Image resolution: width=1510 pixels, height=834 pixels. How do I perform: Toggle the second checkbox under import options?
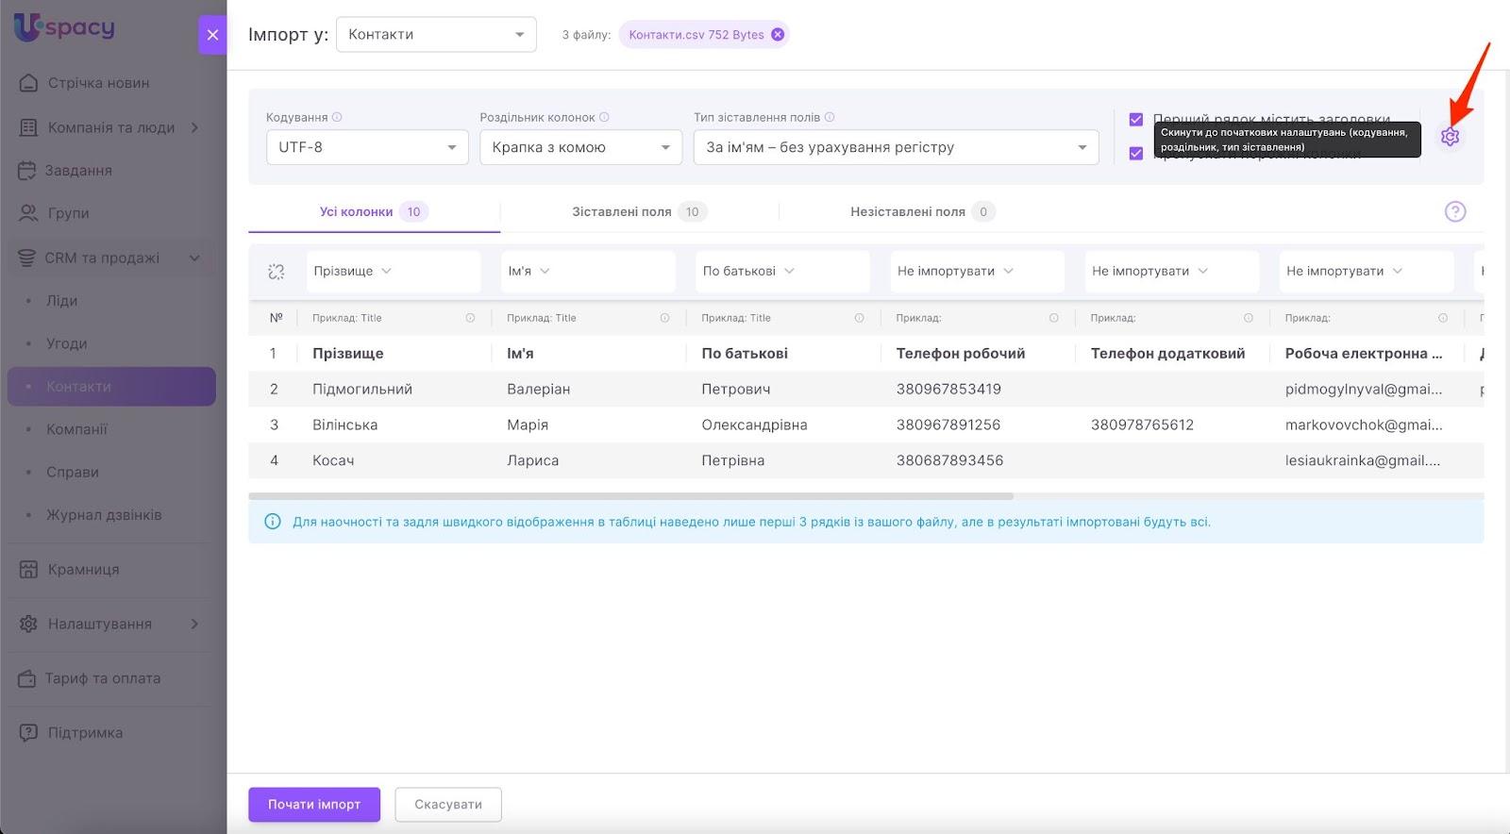pos(1136,154)
